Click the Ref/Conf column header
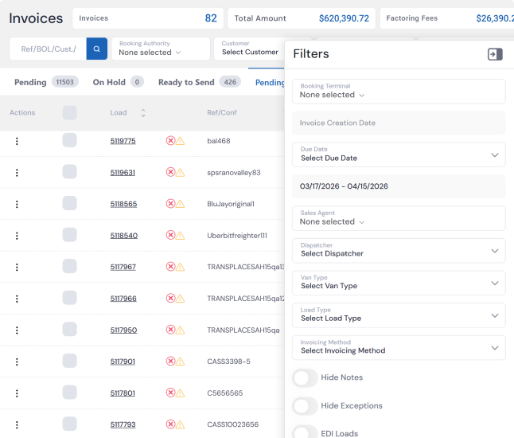The width and height of the screenshot is (514, 438). pos(222,112)
